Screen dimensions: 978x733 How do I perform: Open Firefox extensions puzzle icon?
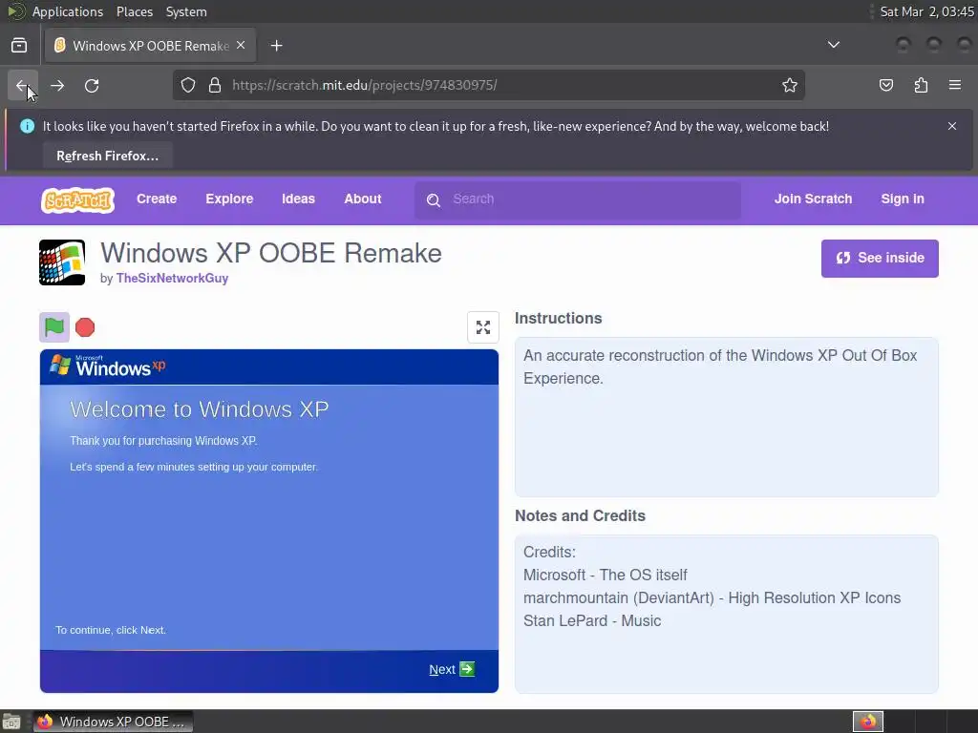(921, 85)
